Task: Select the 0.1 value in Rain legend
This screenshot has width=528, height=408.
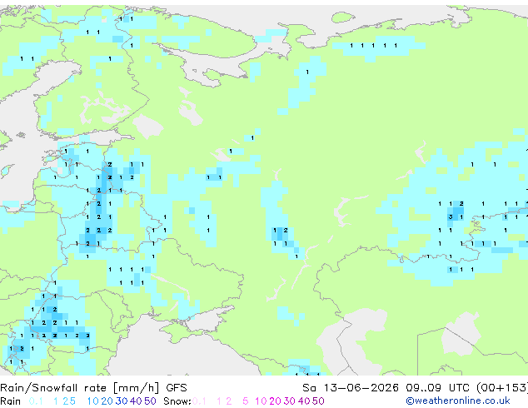Action: 36,401
